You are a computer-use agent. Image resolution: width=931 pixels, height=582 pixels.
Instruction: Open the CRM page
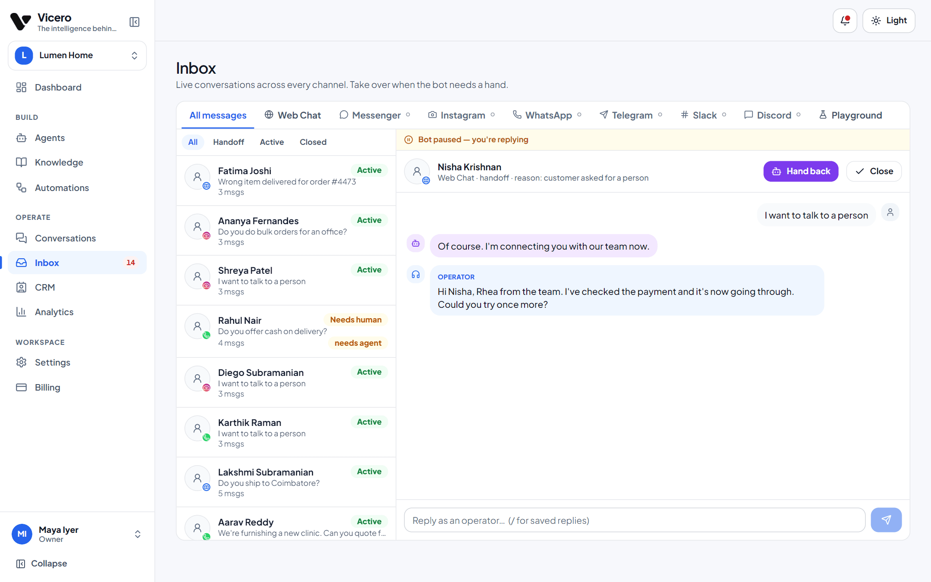click(x=77, y=288)
